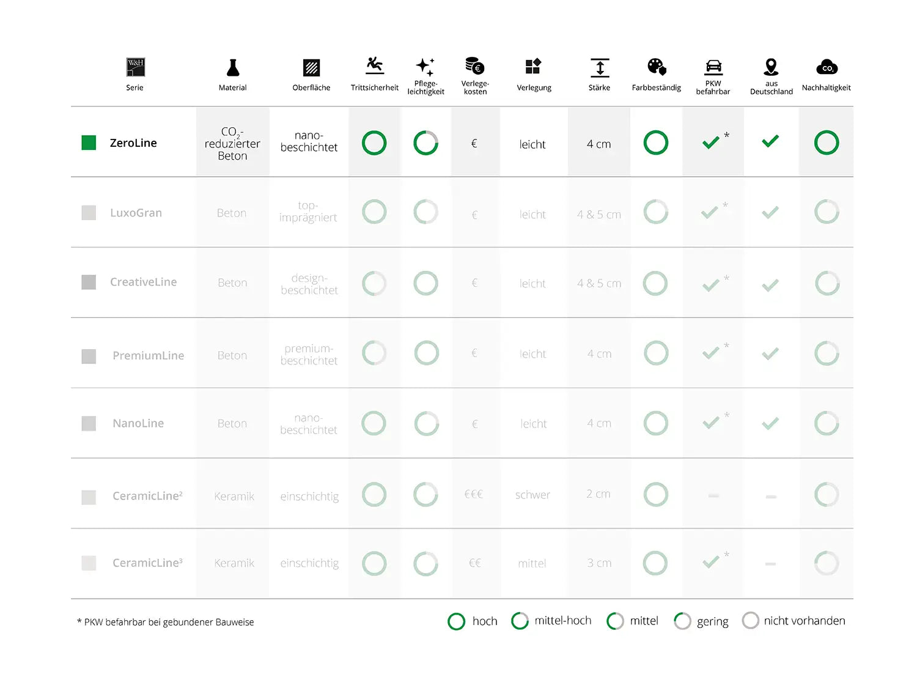The image size is (917, 688).
Task: Click the aus Deutschland map pin icon
Action: click(771, 67)
